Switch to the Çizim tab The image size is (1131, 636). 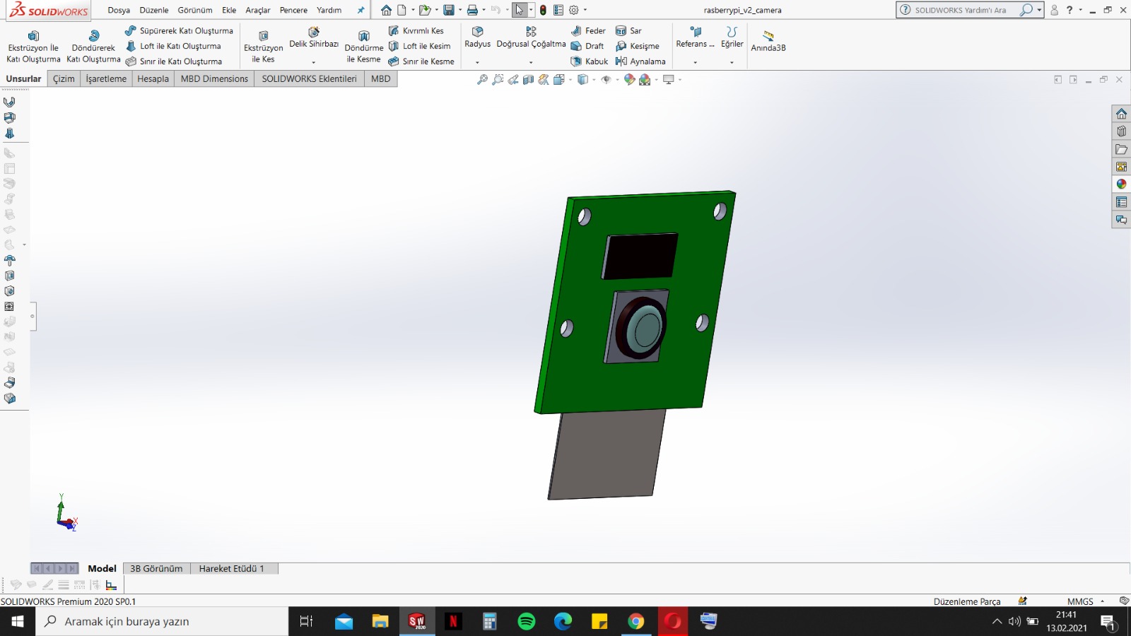click(64, 78)
